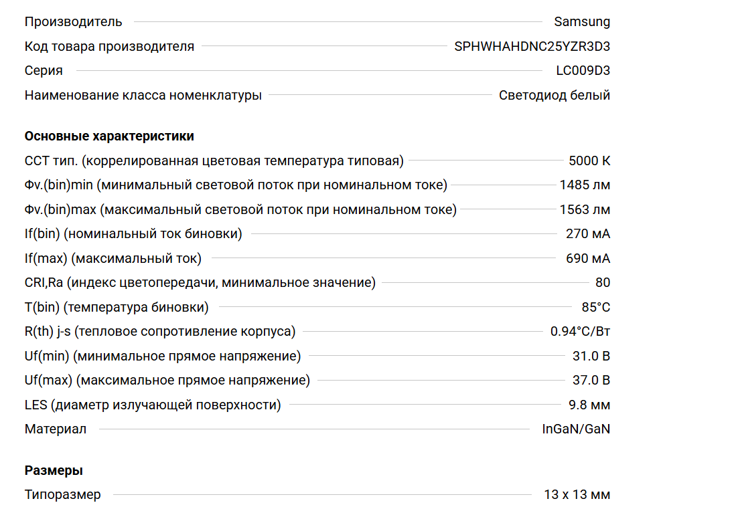Select the 13 x 13 мм size value
Image resolution: width=740 pixels, height=513 pixels.
click(577, 495)
